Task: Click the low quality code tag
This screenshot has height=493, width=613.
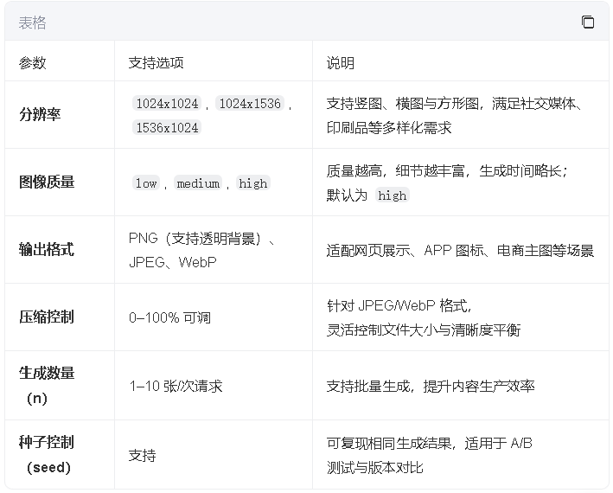Action: pos(146,183)
